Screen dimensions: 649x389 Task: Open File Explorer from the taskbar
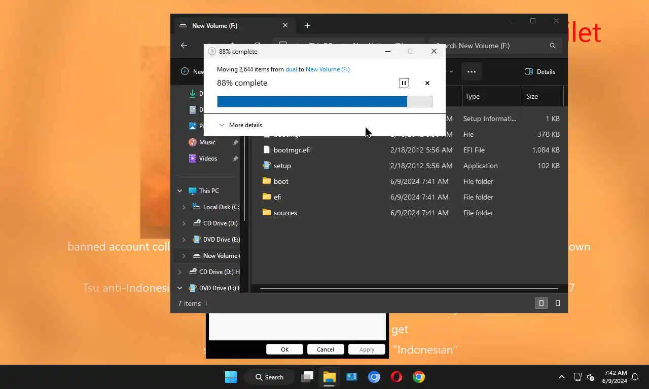(330, 377)
